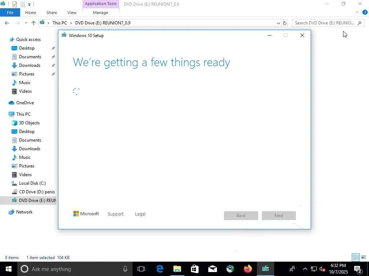
Task: Click the search magnifier icon
Action: (x=359, y=23)
